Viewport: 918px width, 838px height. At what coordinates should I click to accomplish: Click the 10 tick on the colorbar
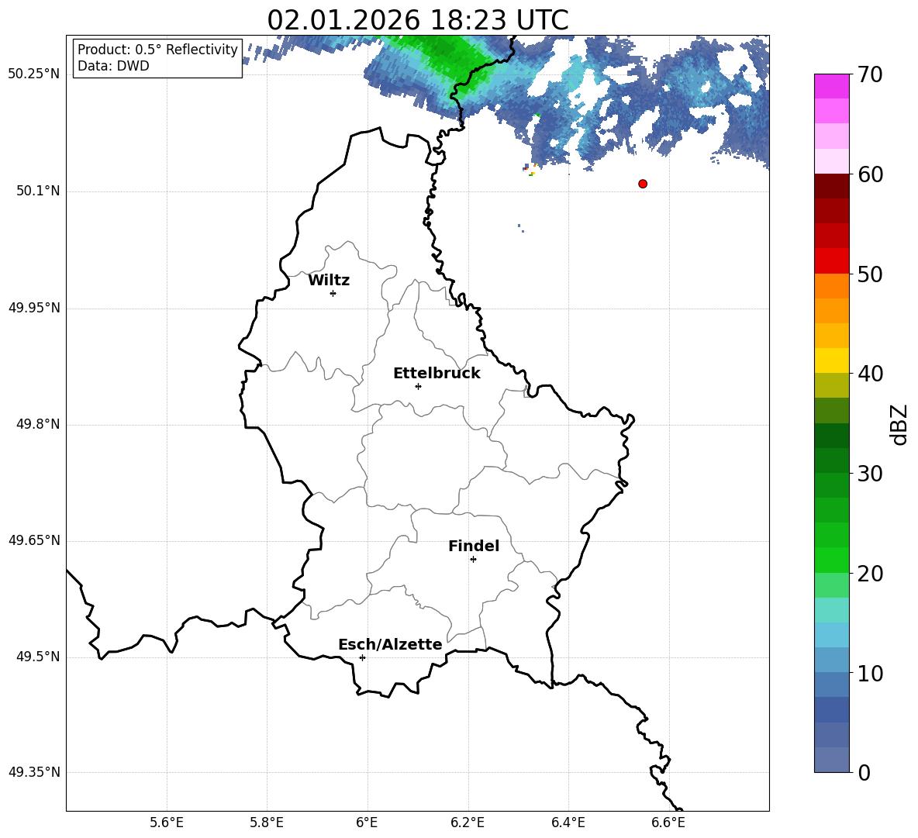870,673
